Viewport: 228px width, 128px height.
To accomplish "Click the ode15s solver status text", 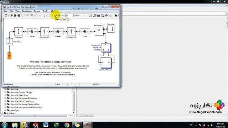I will [96, 85].
